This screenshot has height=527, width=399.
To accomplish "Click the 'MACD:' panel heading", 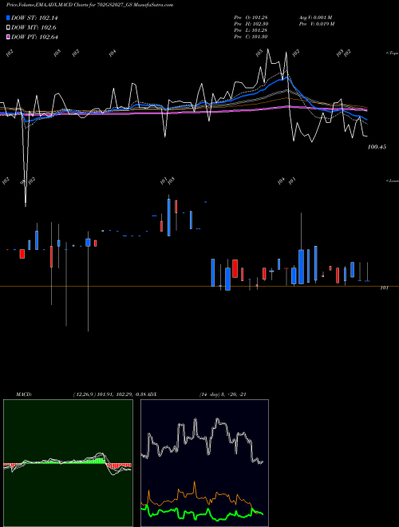I will coord(24,394).
